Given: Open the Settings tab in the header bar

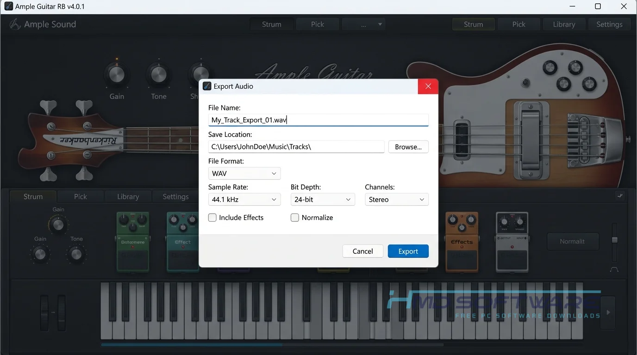Looking at the screenshot, I should [x=609, y=24].
